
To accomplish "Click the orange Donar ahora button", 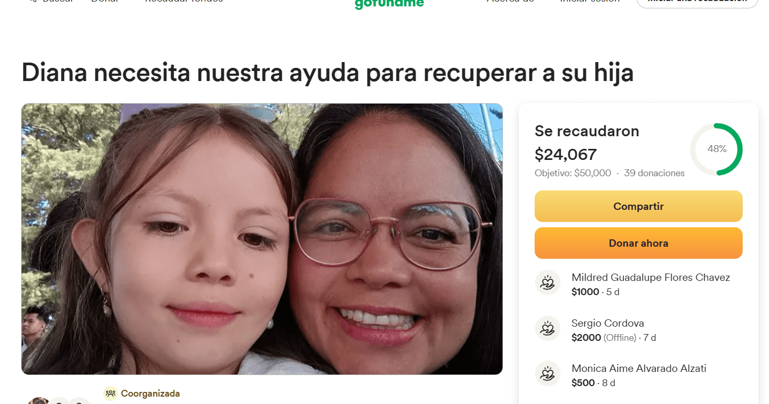I will point(638,243).
